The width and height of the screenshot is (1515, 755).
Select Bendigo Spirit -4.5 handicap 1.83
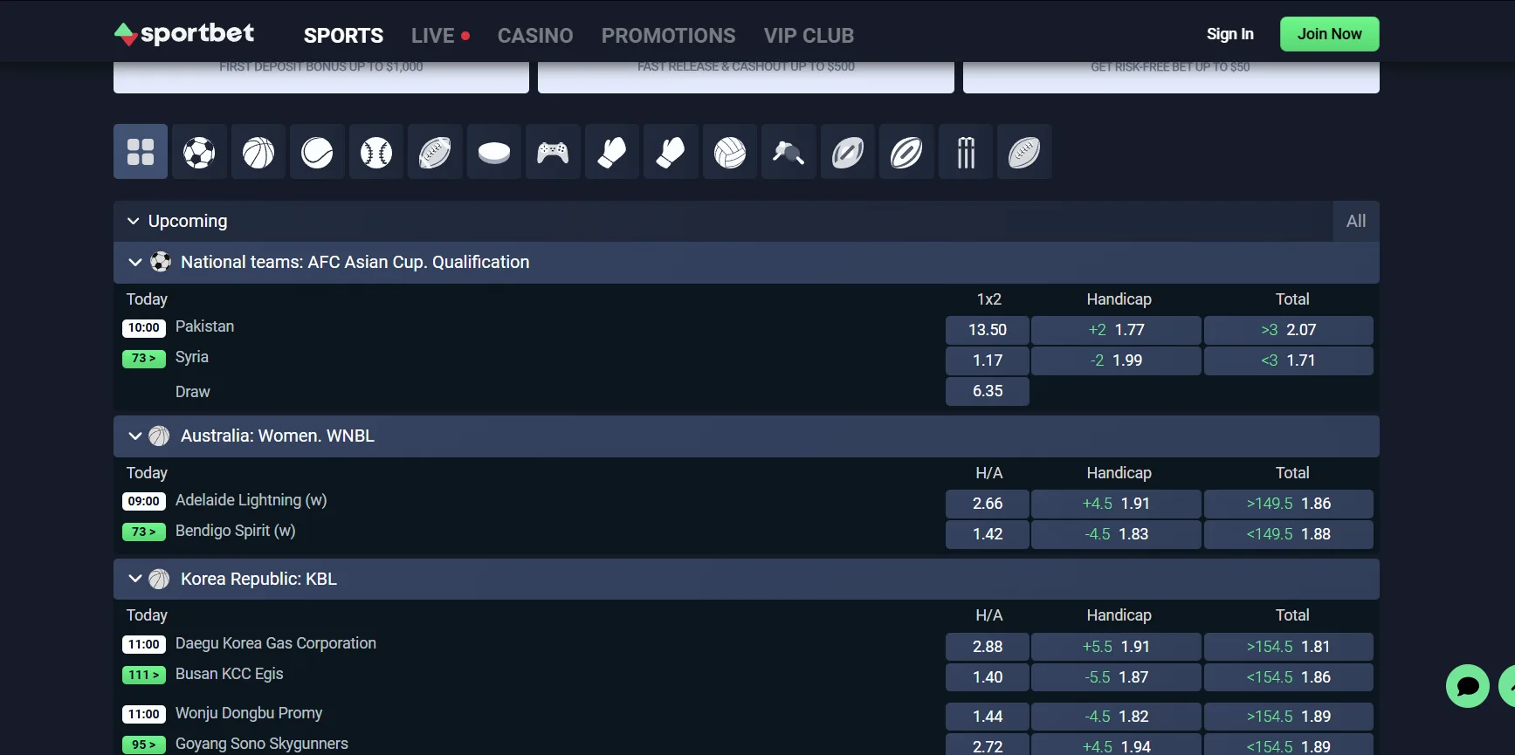(1116, 534)
